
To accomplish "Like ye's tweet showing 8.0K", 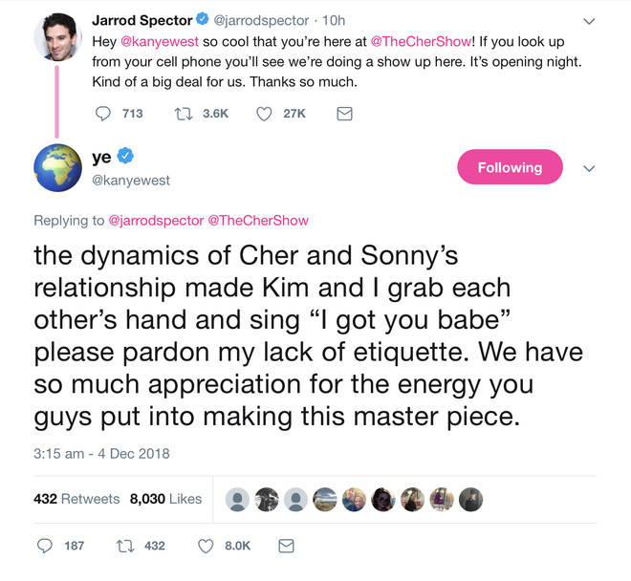I will (x=206, y=546).
